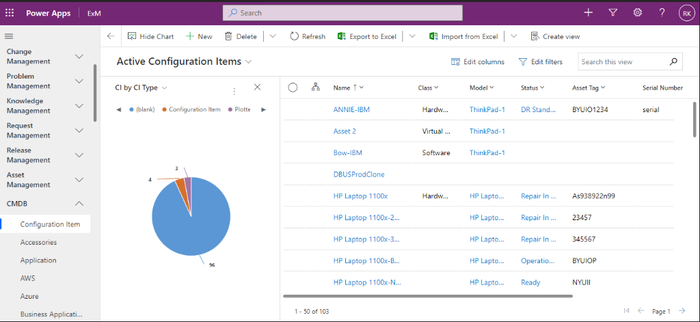Go to the next page arrow
The height and width of the screenshot is (322, 700).
[682, 311]
